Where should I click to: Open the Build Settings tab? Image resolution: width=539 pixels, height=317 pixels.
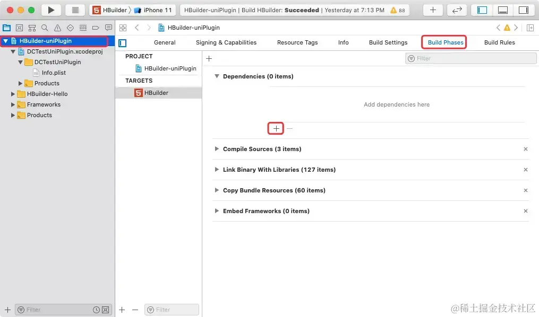pyautogui.click(x=388, y=42)
